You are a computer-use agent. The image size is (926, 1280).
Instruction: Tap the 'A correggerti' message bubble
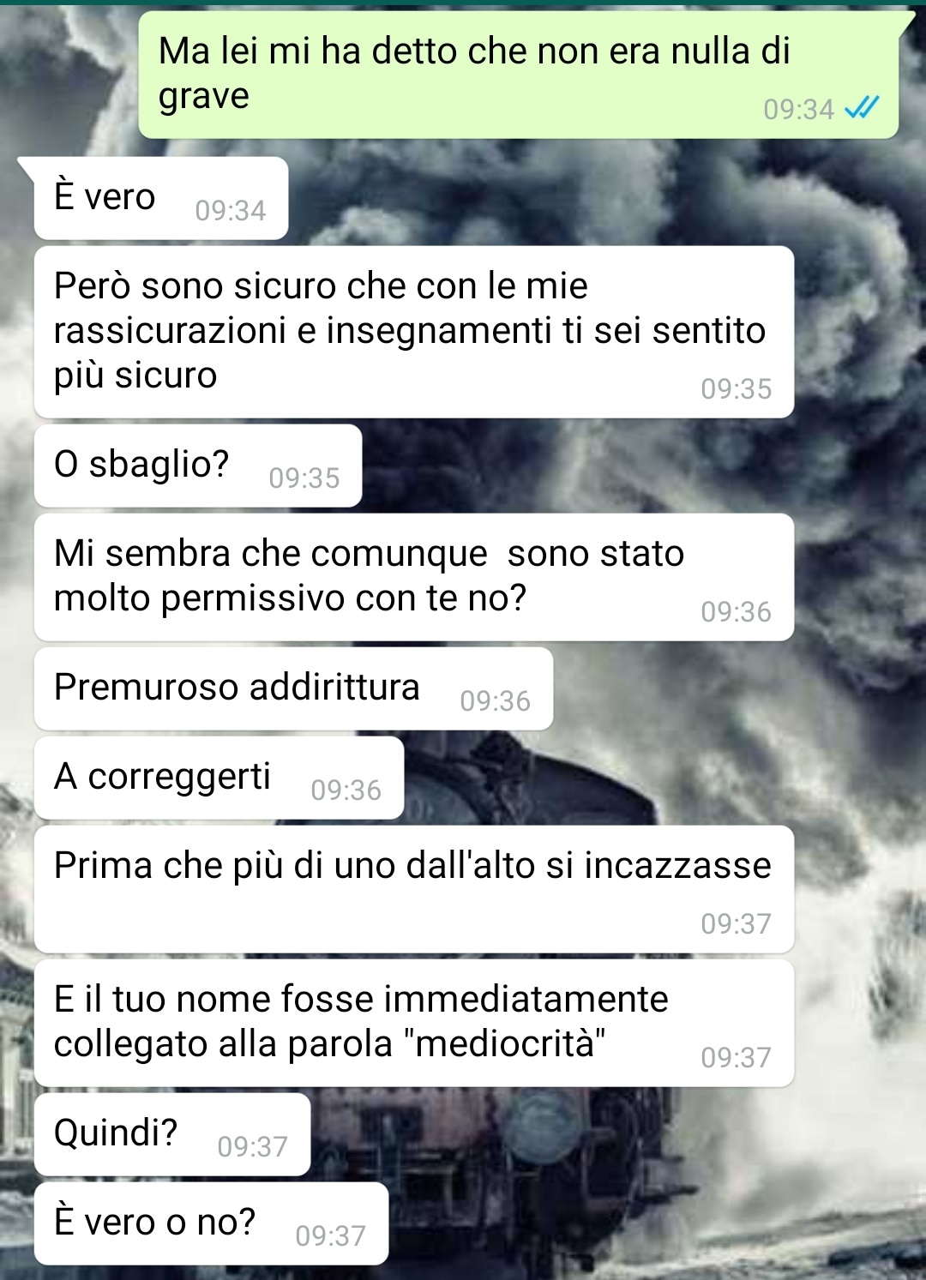[x=219, y=778]
